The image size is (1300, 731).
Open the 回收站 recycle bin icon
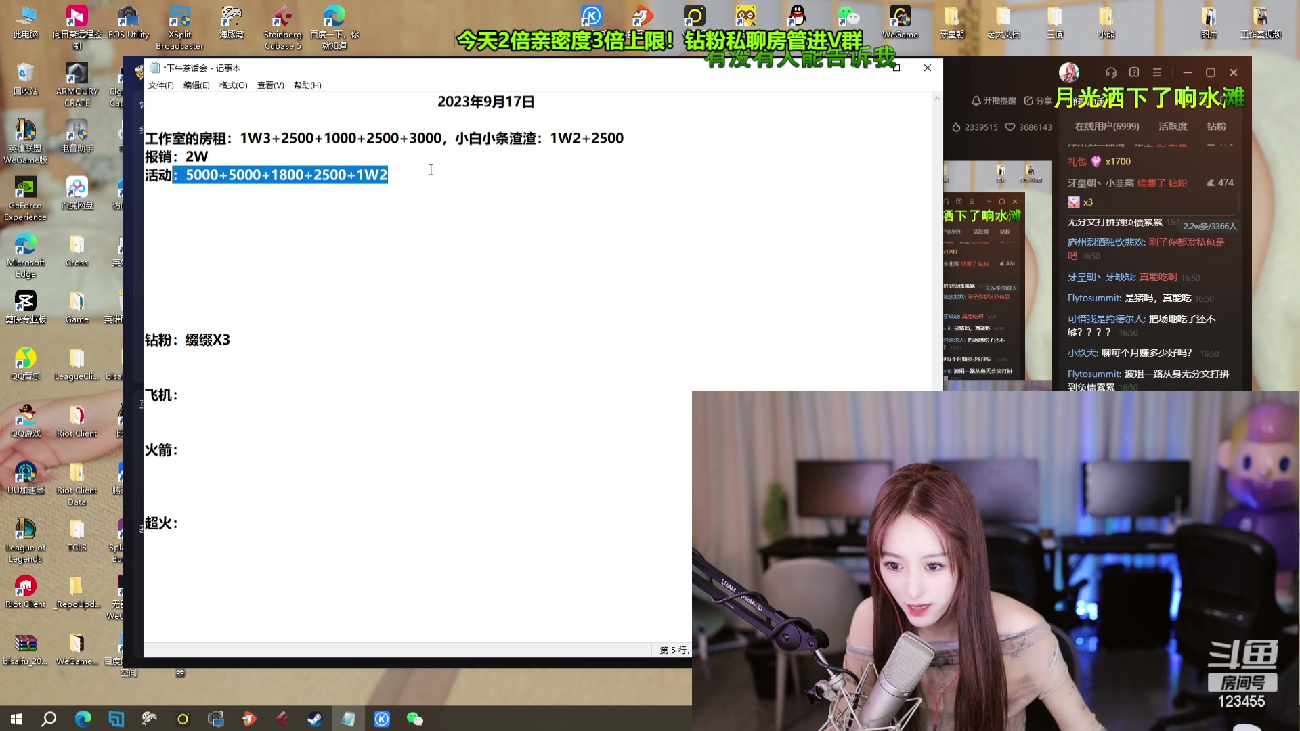(26, 79)
